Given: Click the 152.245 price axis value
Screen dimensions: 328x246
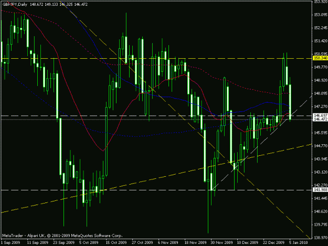Looking at the screenshot, I should 321,28.
